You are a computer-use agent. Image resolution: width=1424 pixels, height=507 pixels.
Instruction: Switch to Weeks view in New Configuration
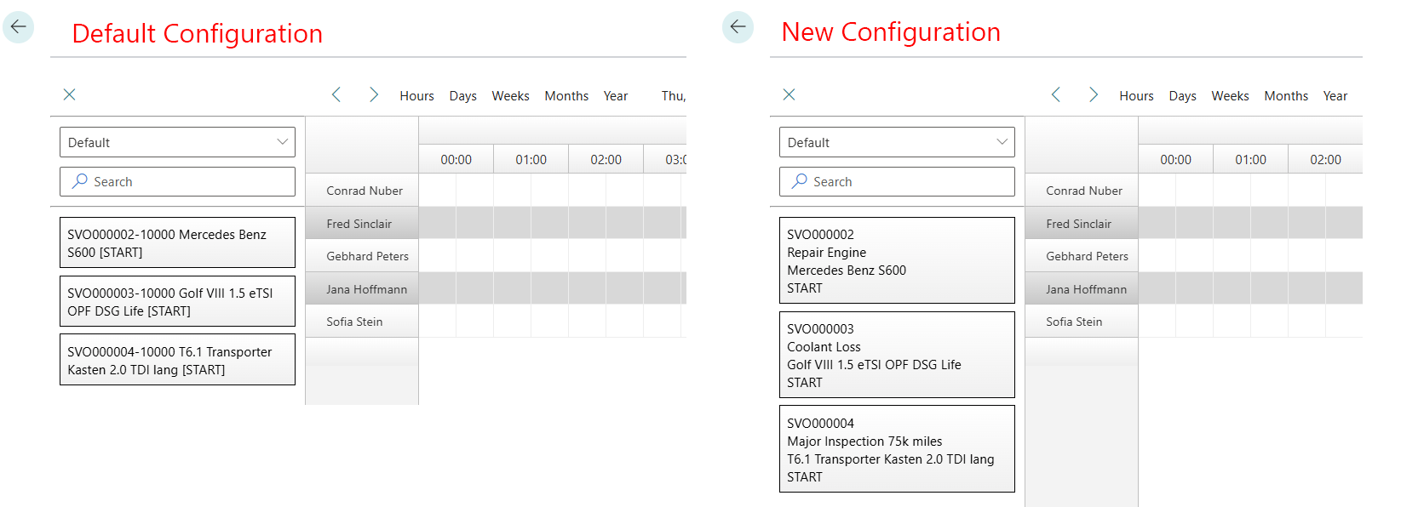click(x=1230, y=96)
